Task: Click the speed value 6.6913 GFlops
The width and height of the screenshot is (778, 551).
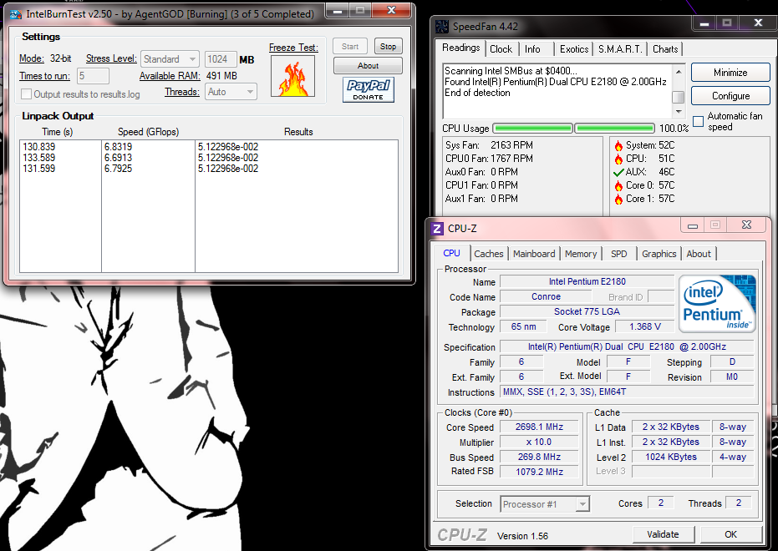Action: click(x=118, y=158)
